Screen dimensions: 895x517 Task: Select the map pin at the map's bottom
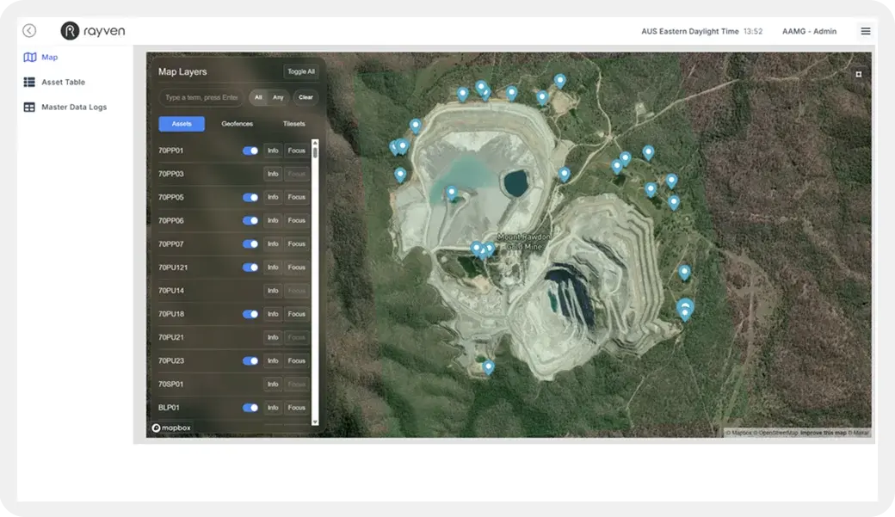point(488,367)
